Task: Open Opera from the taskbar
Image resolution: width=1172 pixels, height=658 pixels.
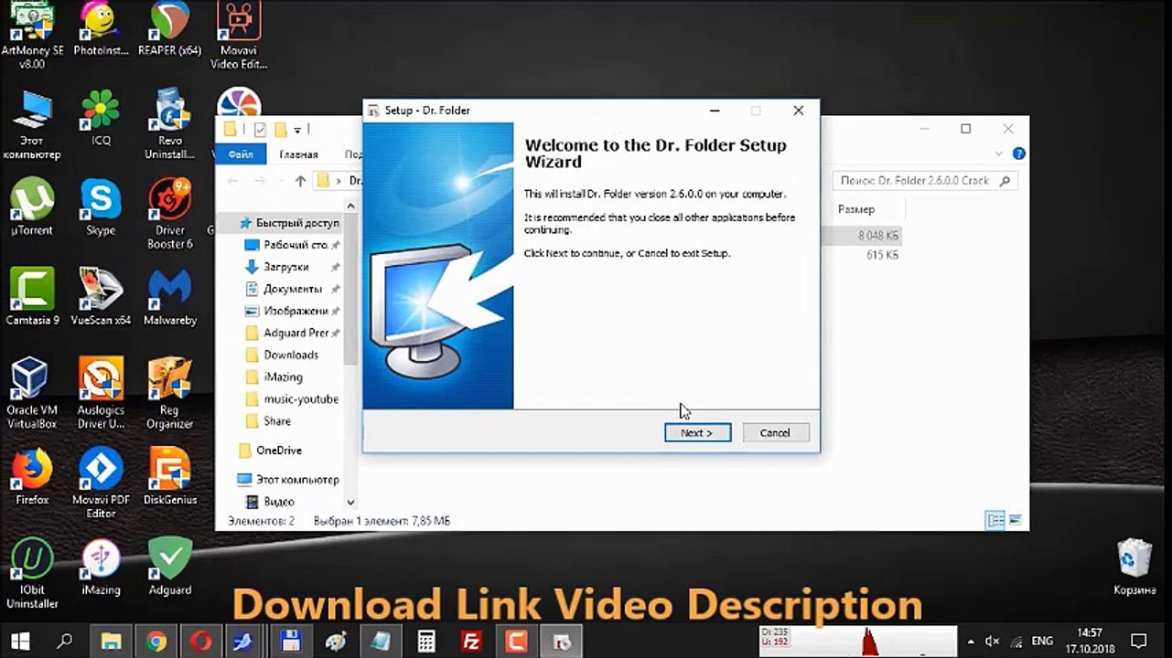Action: click(200, 641)
